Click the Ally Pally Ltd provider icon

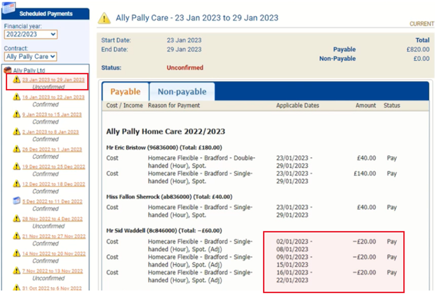point(8,70)
